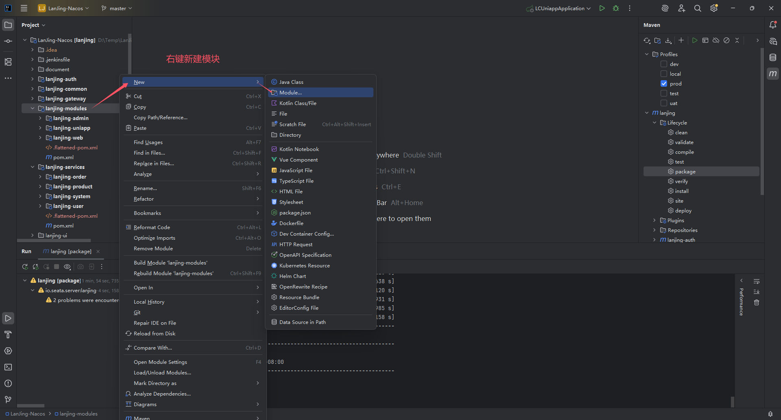
Task: Select Java Class in the New submenu
Action: click(x=321, y=82)
